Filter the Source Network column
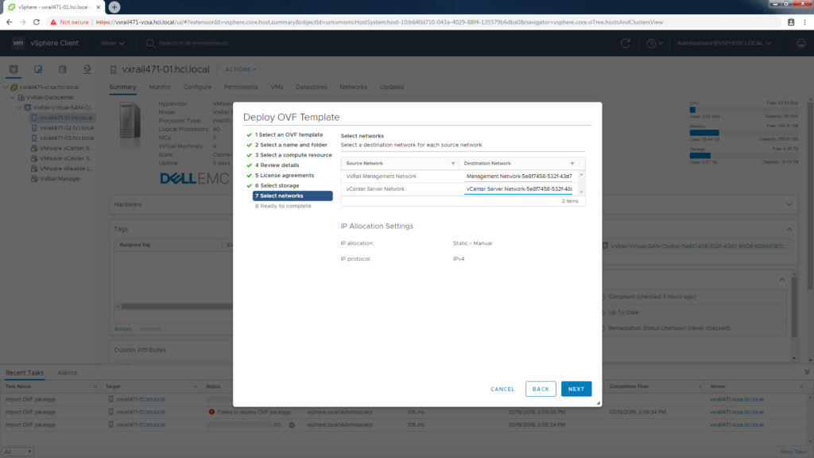This screenshot has width=814, height=458. click(x=452, y=164)
